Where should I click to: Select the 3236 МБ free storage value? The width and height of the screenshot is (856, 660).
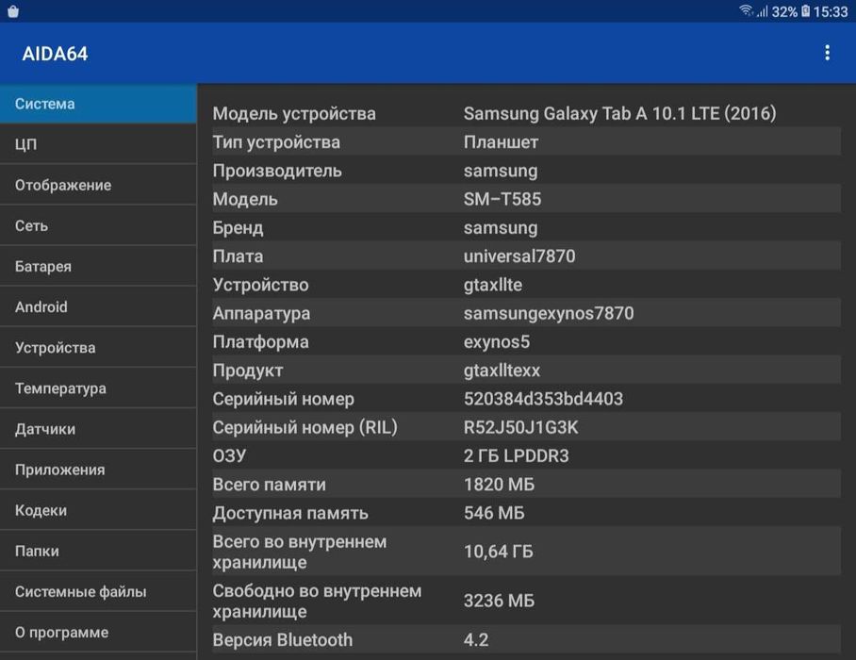[x=499, y=601]
